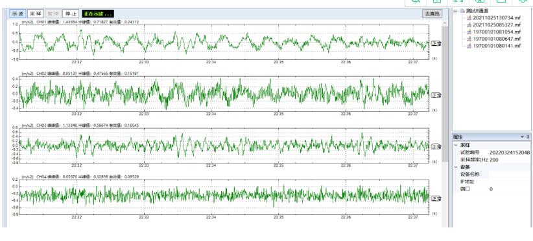Click the 采样 sampling button
Screen dimensions: 533x241
click(x=36, y=14)
